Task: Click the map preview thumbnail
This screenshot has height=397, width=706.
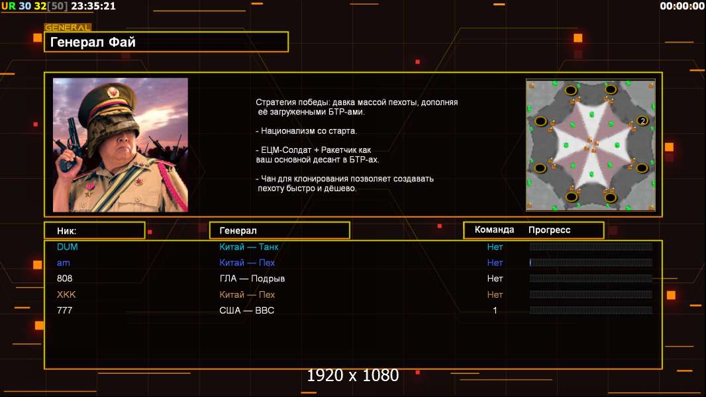Action: 590,145
